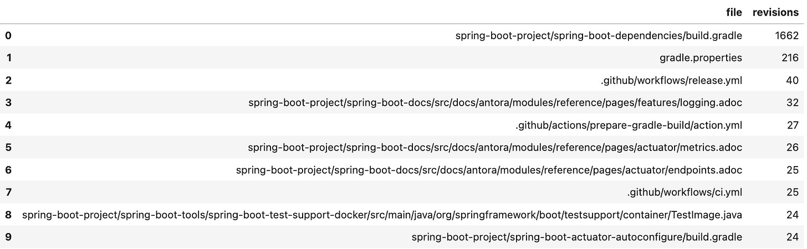Viewport: 807px width, 249px height.
Task: Select row index 1
Action: click(8, 58)
